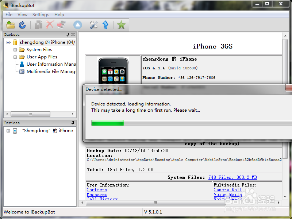Screen dimensions: 292x219
Task: Click the System Files folder icon
Action: coord(22,50)
